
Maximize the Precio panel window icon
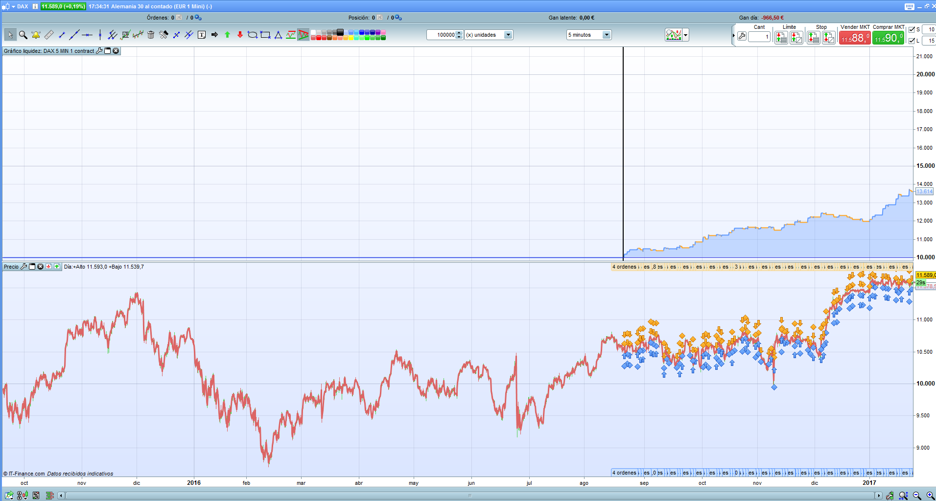32,267
